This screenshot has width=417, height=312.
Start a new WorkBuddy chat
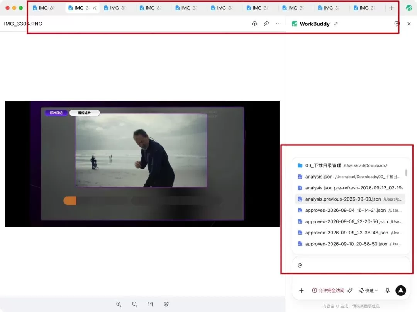pos(397,24)
